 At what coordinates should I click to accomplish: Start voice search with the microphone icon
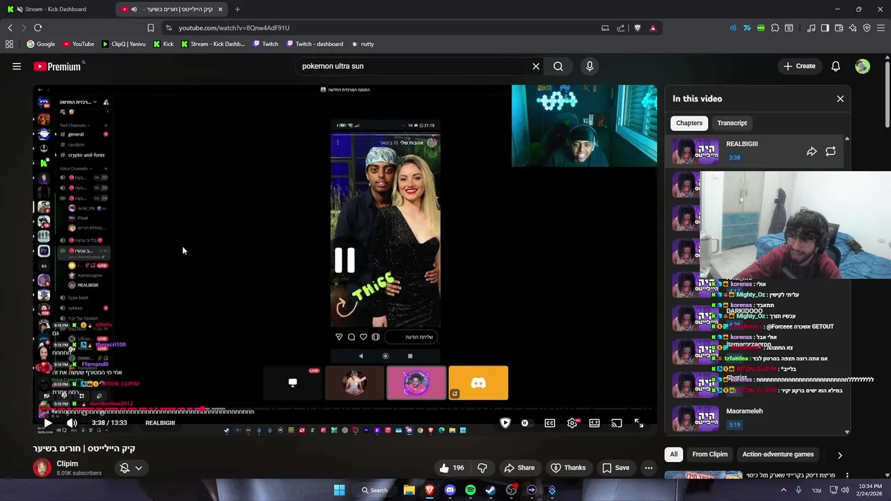tap(590, 66)
